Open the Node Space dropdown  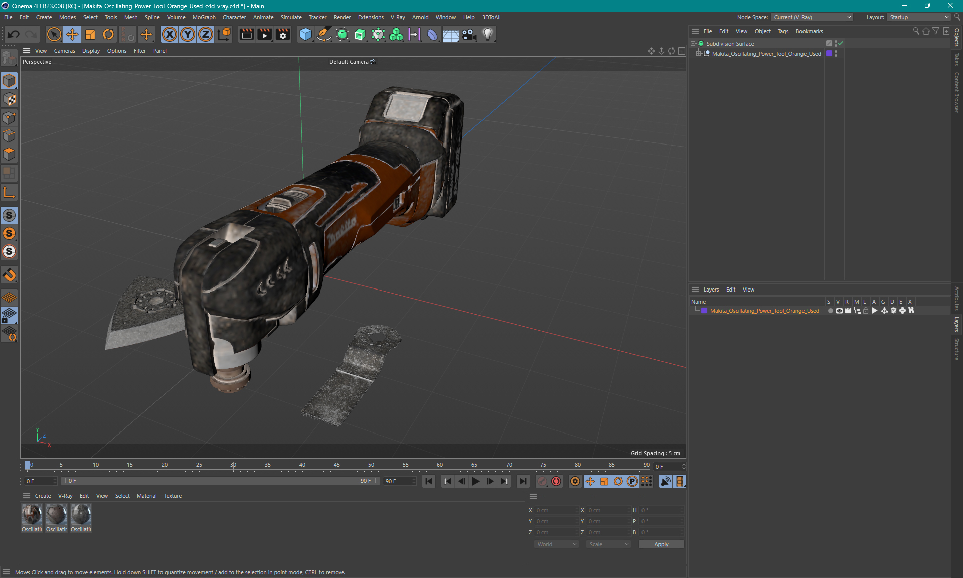click(x=812, y=17)
